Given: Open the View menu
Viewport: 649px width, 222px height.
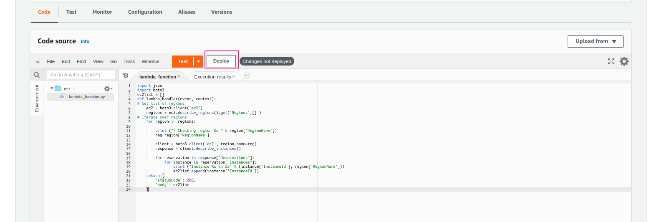Looking at the screenshot, I should 98,61.
